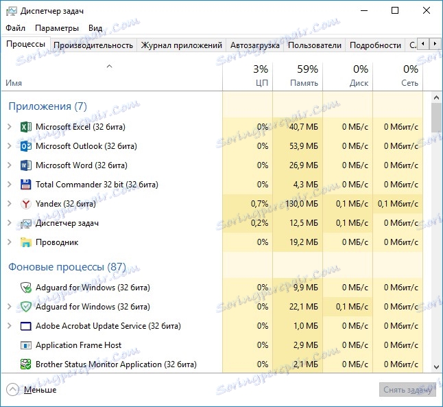
Task: Expand the Microsoft Excel process group
Action: point(9,127)
